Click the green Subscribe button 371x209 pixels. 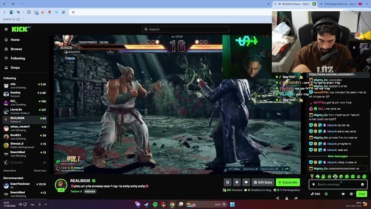[288, 182]
